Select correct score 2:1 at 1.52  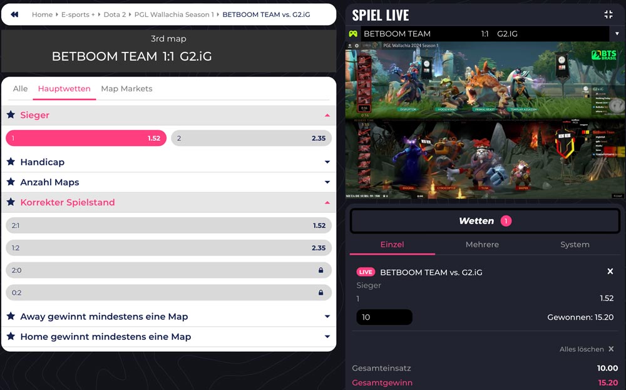coord(168,225)
